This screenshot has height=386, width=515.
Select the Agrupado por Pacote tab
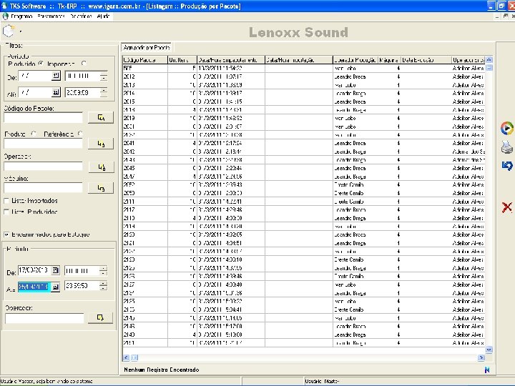pos(147,48)
